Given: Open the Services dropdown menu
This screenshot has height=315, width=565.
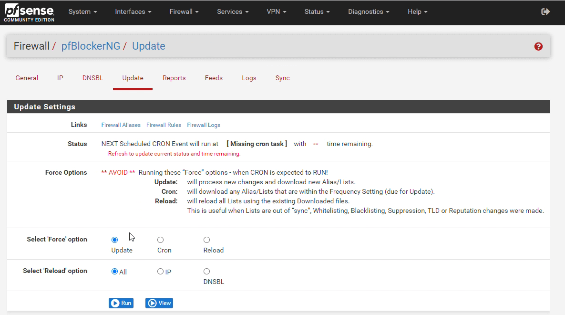Looking at the screenshot, I should point(233,11).
